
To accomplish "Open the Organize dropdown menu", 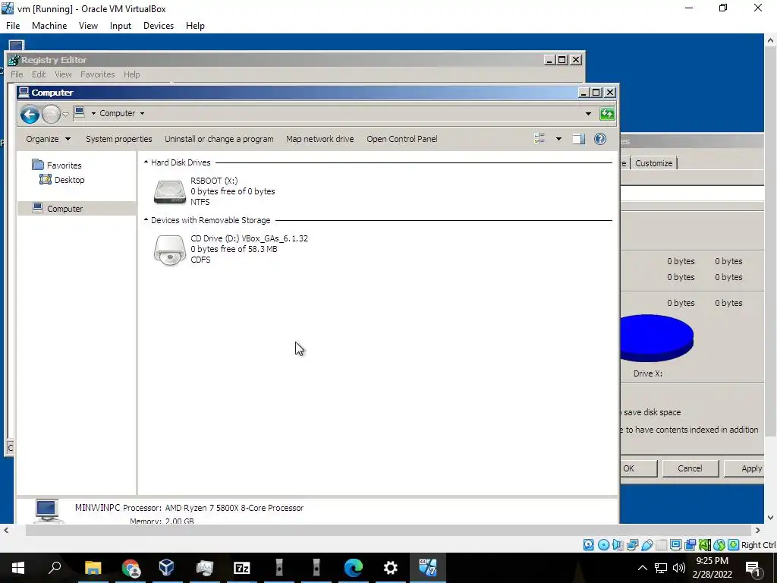I will [x=48, y=139].
